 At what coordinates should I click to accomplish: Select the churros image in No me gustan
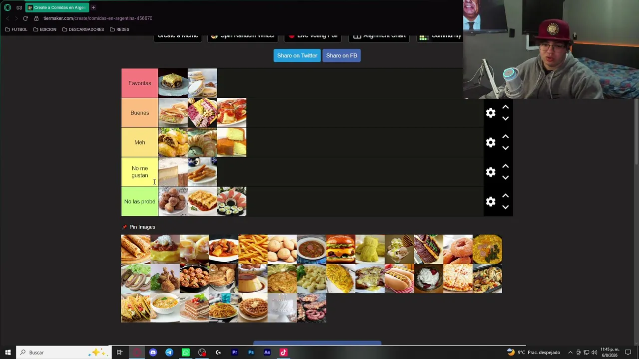click(202, 172)
